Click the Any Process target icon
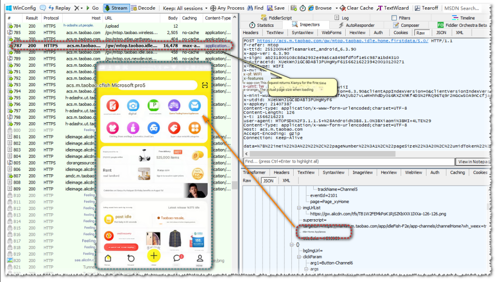Viewport: 498px width, 282px height. pos(213,8)
